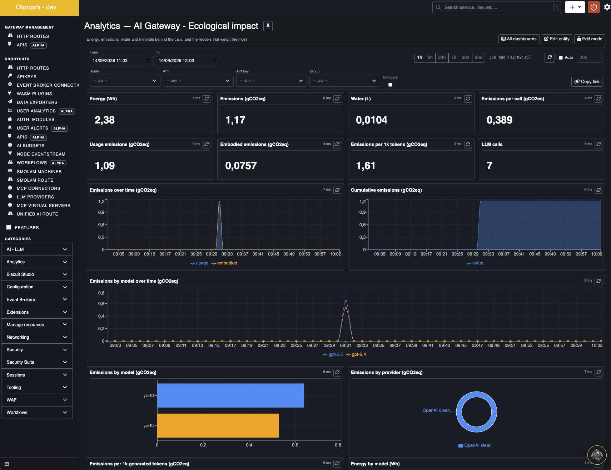Toggle the gpt-5.5 series in the legend
Image resolution: width=611 pixels, height=470 pixels.
tap(333, 354)
